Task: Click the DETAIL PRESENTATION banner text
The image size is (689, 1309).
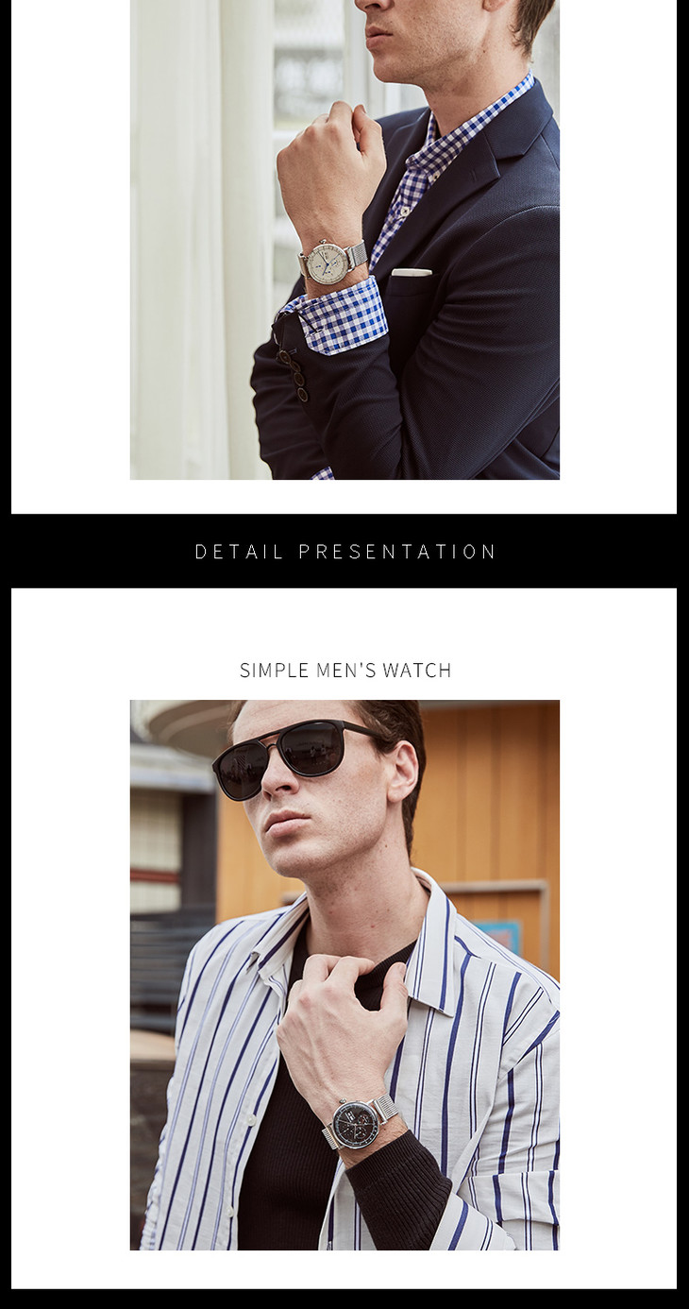Action: click(x=345, y=552)
